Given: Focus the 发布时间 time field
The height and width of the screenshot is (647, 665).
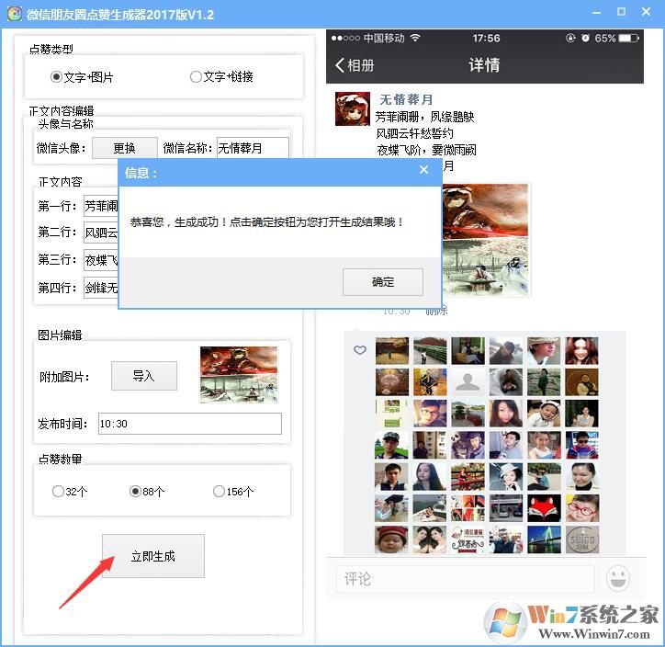Looking at the screenshot, I should (x=189, y=424).
